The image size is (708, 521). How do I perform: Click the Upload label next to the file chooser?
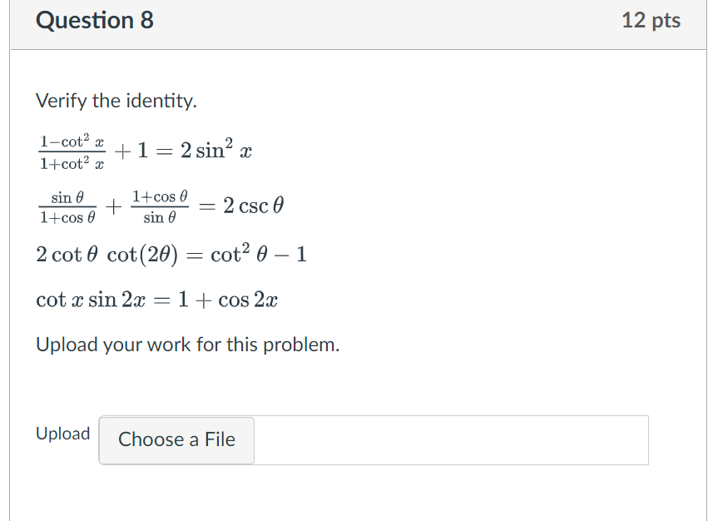(62, 434)
